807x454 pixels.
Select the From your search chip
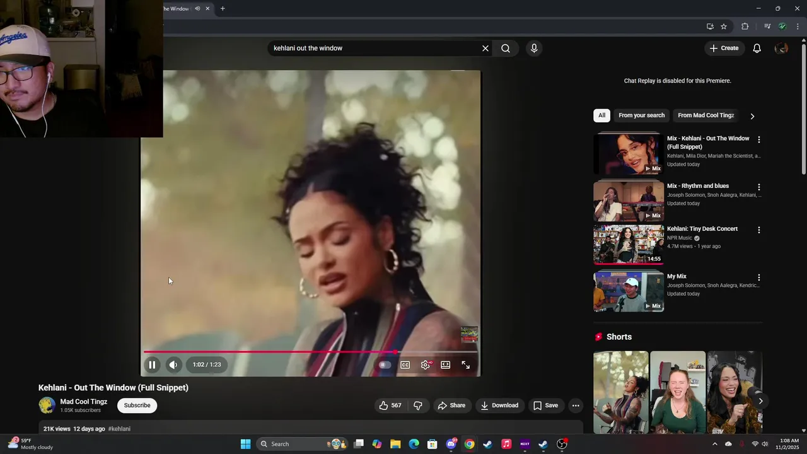tap(641, 115)
